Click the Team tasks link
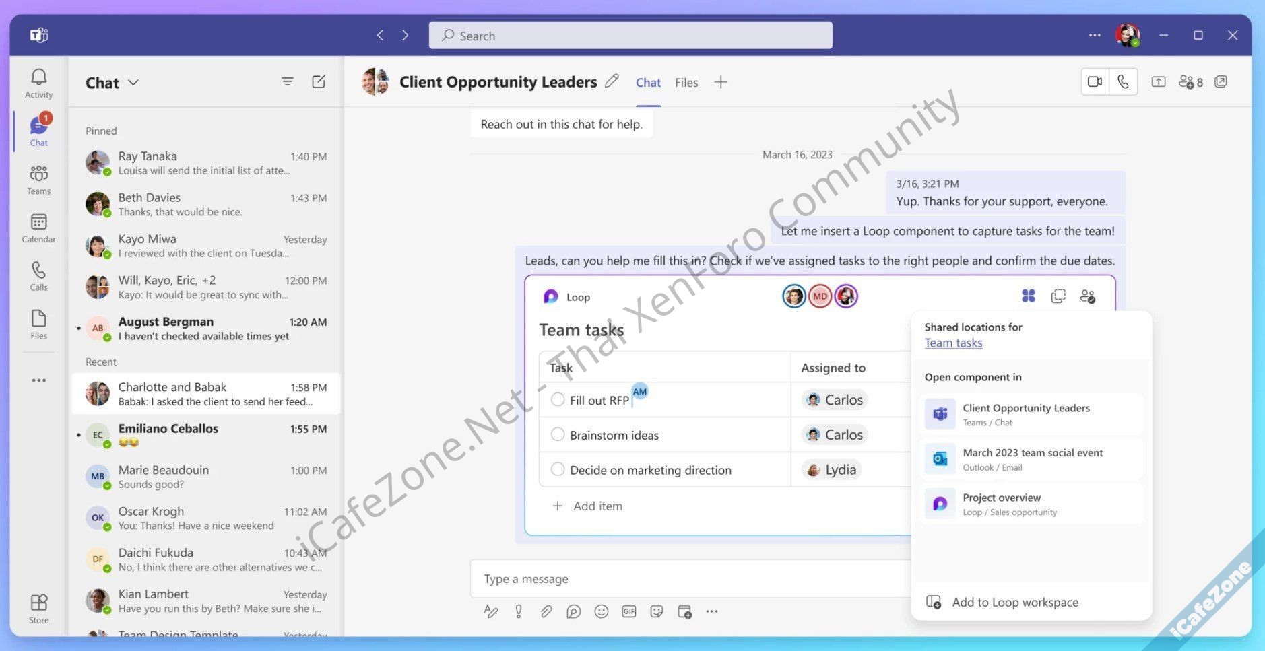 coord(953,343)
